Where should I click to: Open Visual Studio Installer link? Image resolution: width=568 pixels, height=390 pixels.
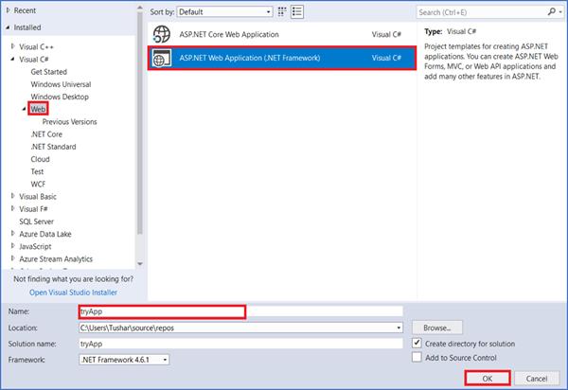click(73, 292)
